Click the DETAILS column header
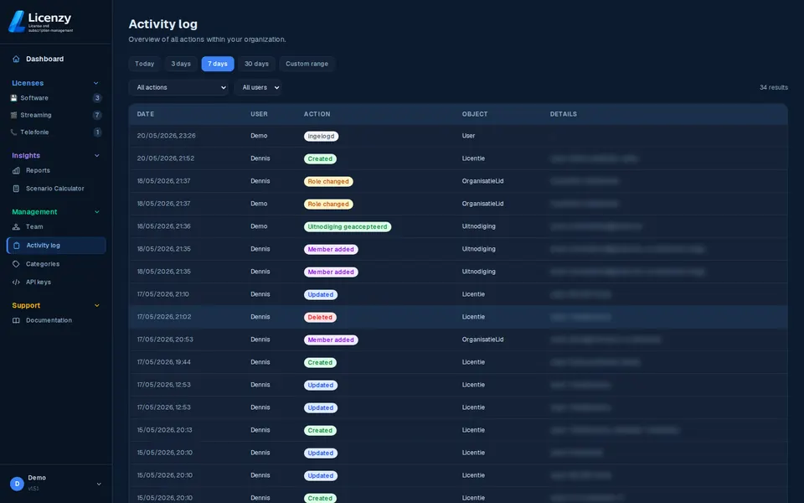Screen dimensions: 804x503 tap(564, 114)
